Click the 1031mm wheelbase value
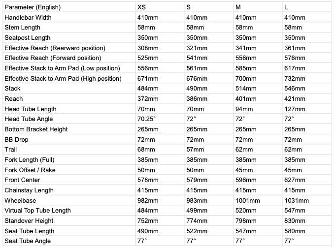 [297, 200]
